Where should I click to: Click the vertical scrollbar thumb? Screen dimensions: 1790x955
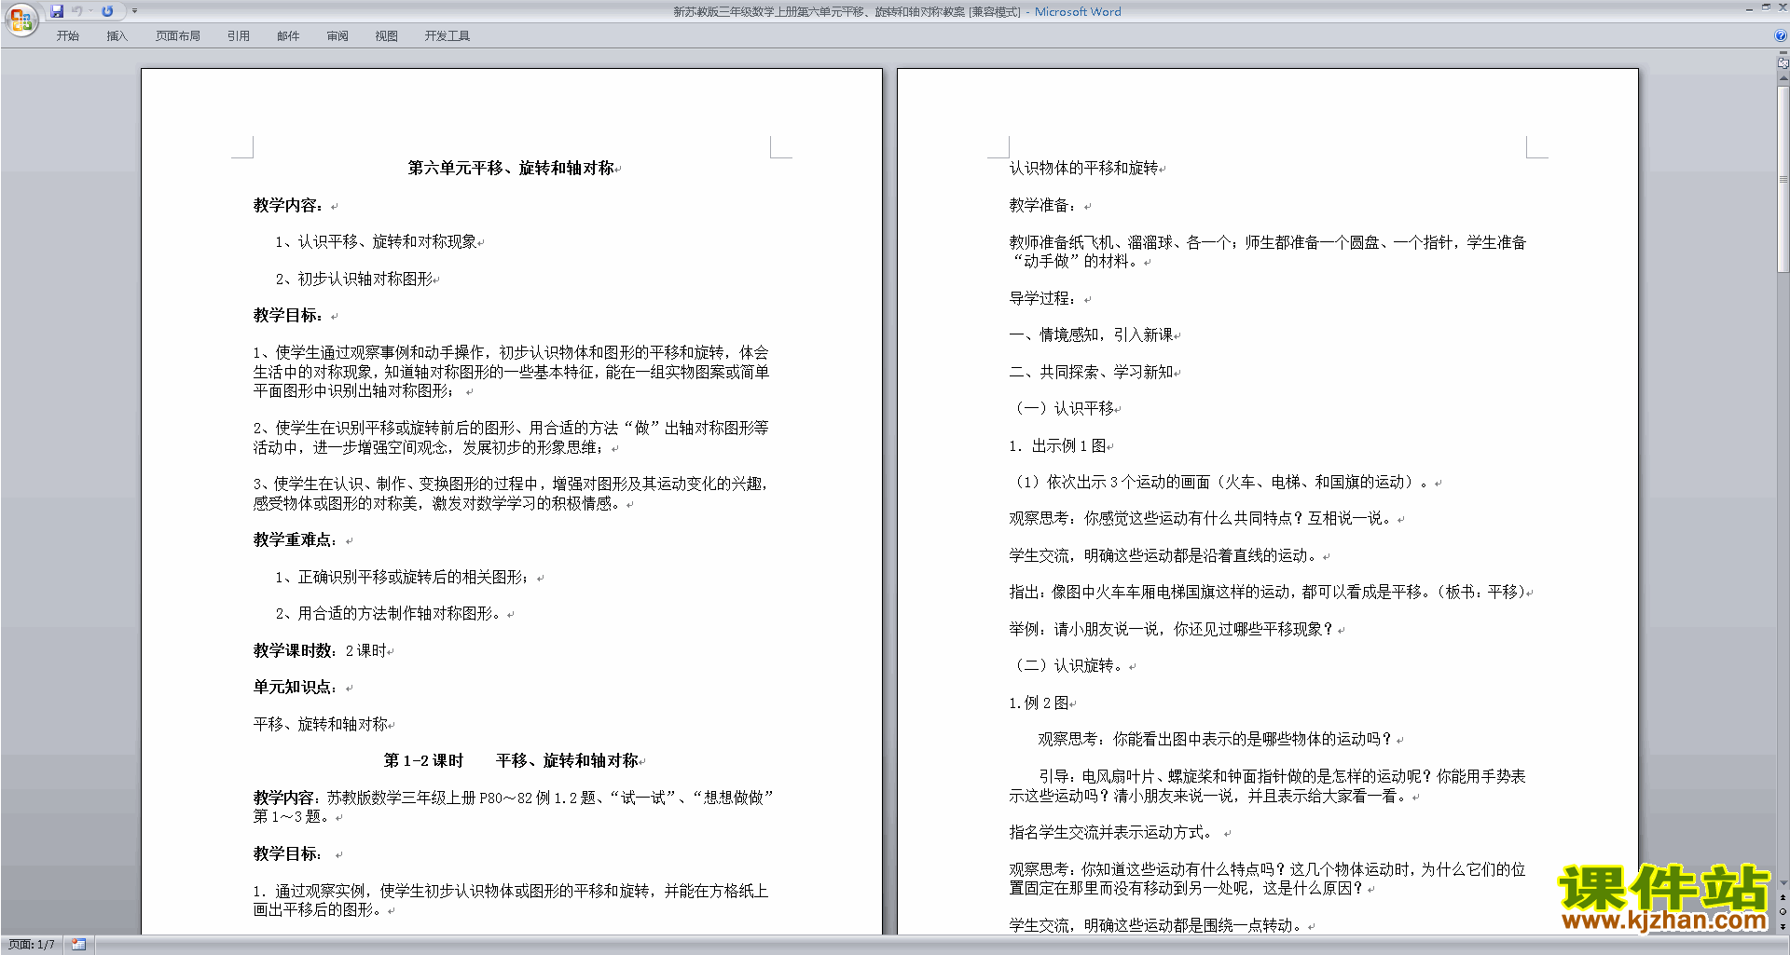(1783, 179)
